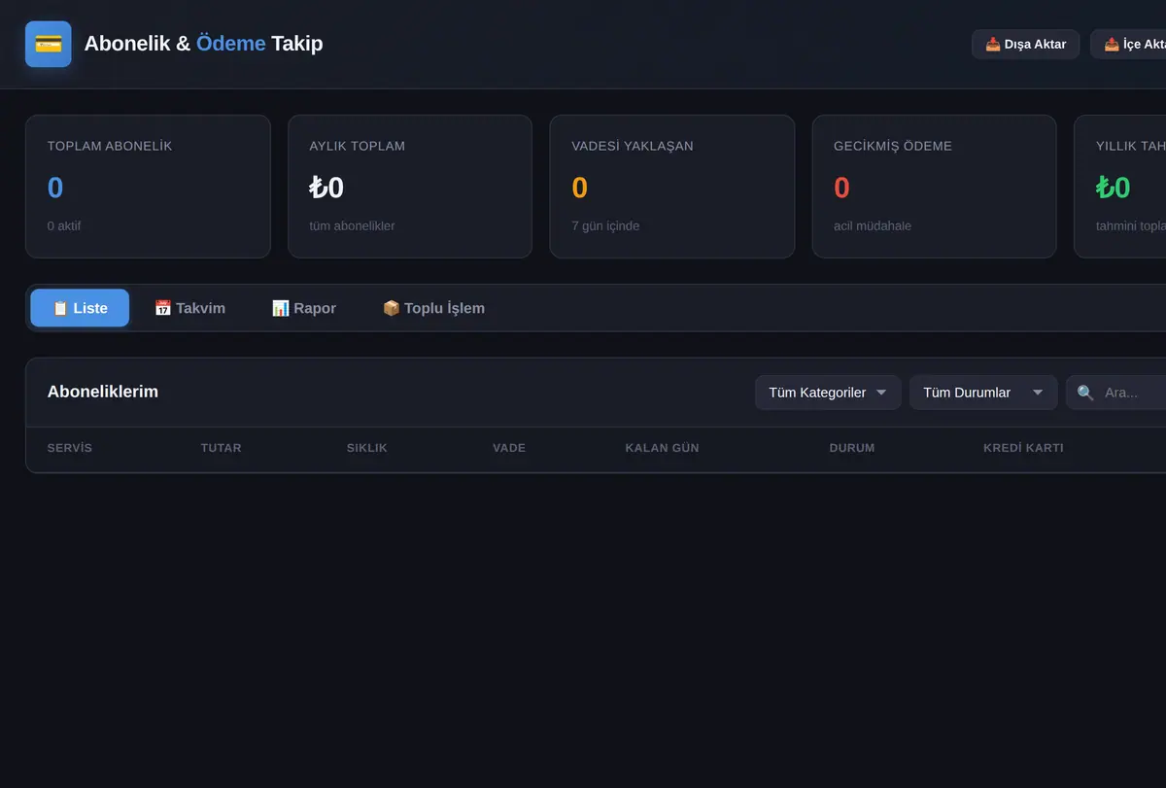This screenshot has width=1166, height=788.
Task: Click the Dışa Aktar export button
Action: point(1025,44)
